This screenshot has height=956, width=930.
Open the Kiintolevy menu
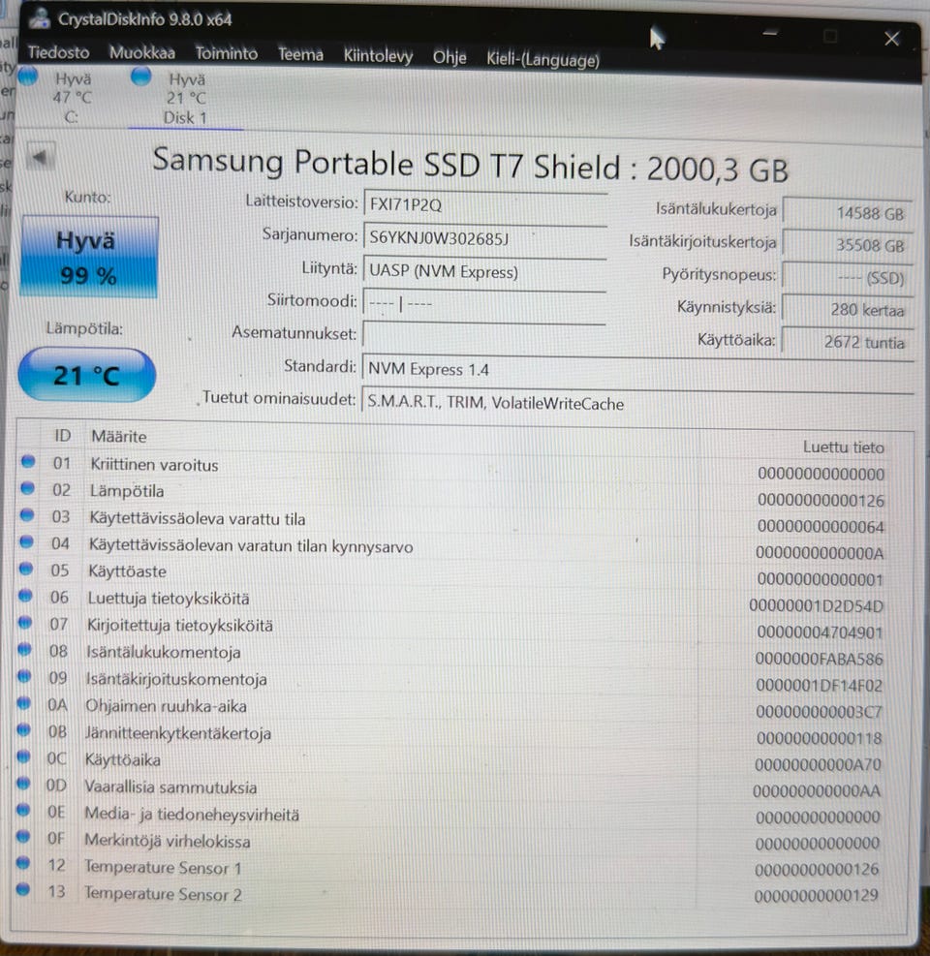point(378,56)
